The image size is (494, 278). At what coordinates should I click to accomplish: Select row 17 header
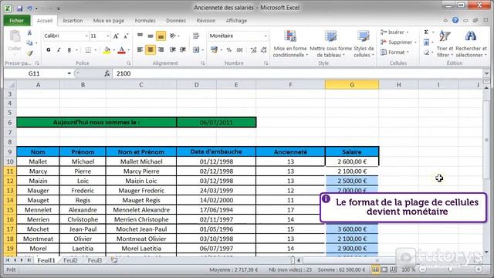point(10,229)
